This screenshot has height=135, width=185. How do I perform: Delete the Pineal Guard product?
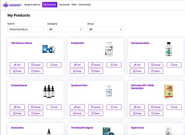[36, 107]
